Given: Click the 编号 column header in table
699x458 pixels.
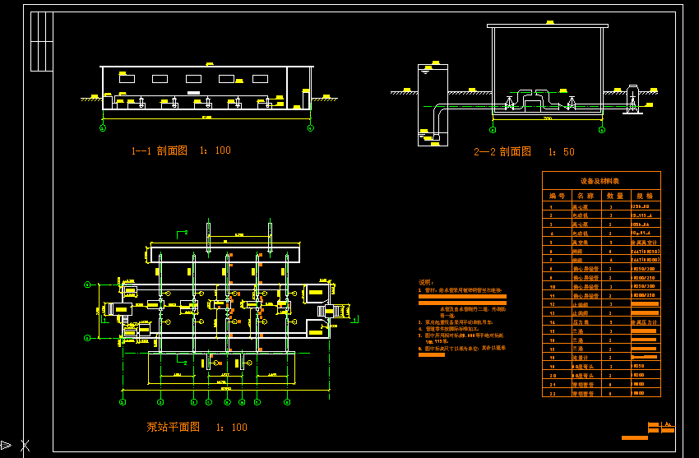Looking at the screenshot, I should tap(557, 196).
